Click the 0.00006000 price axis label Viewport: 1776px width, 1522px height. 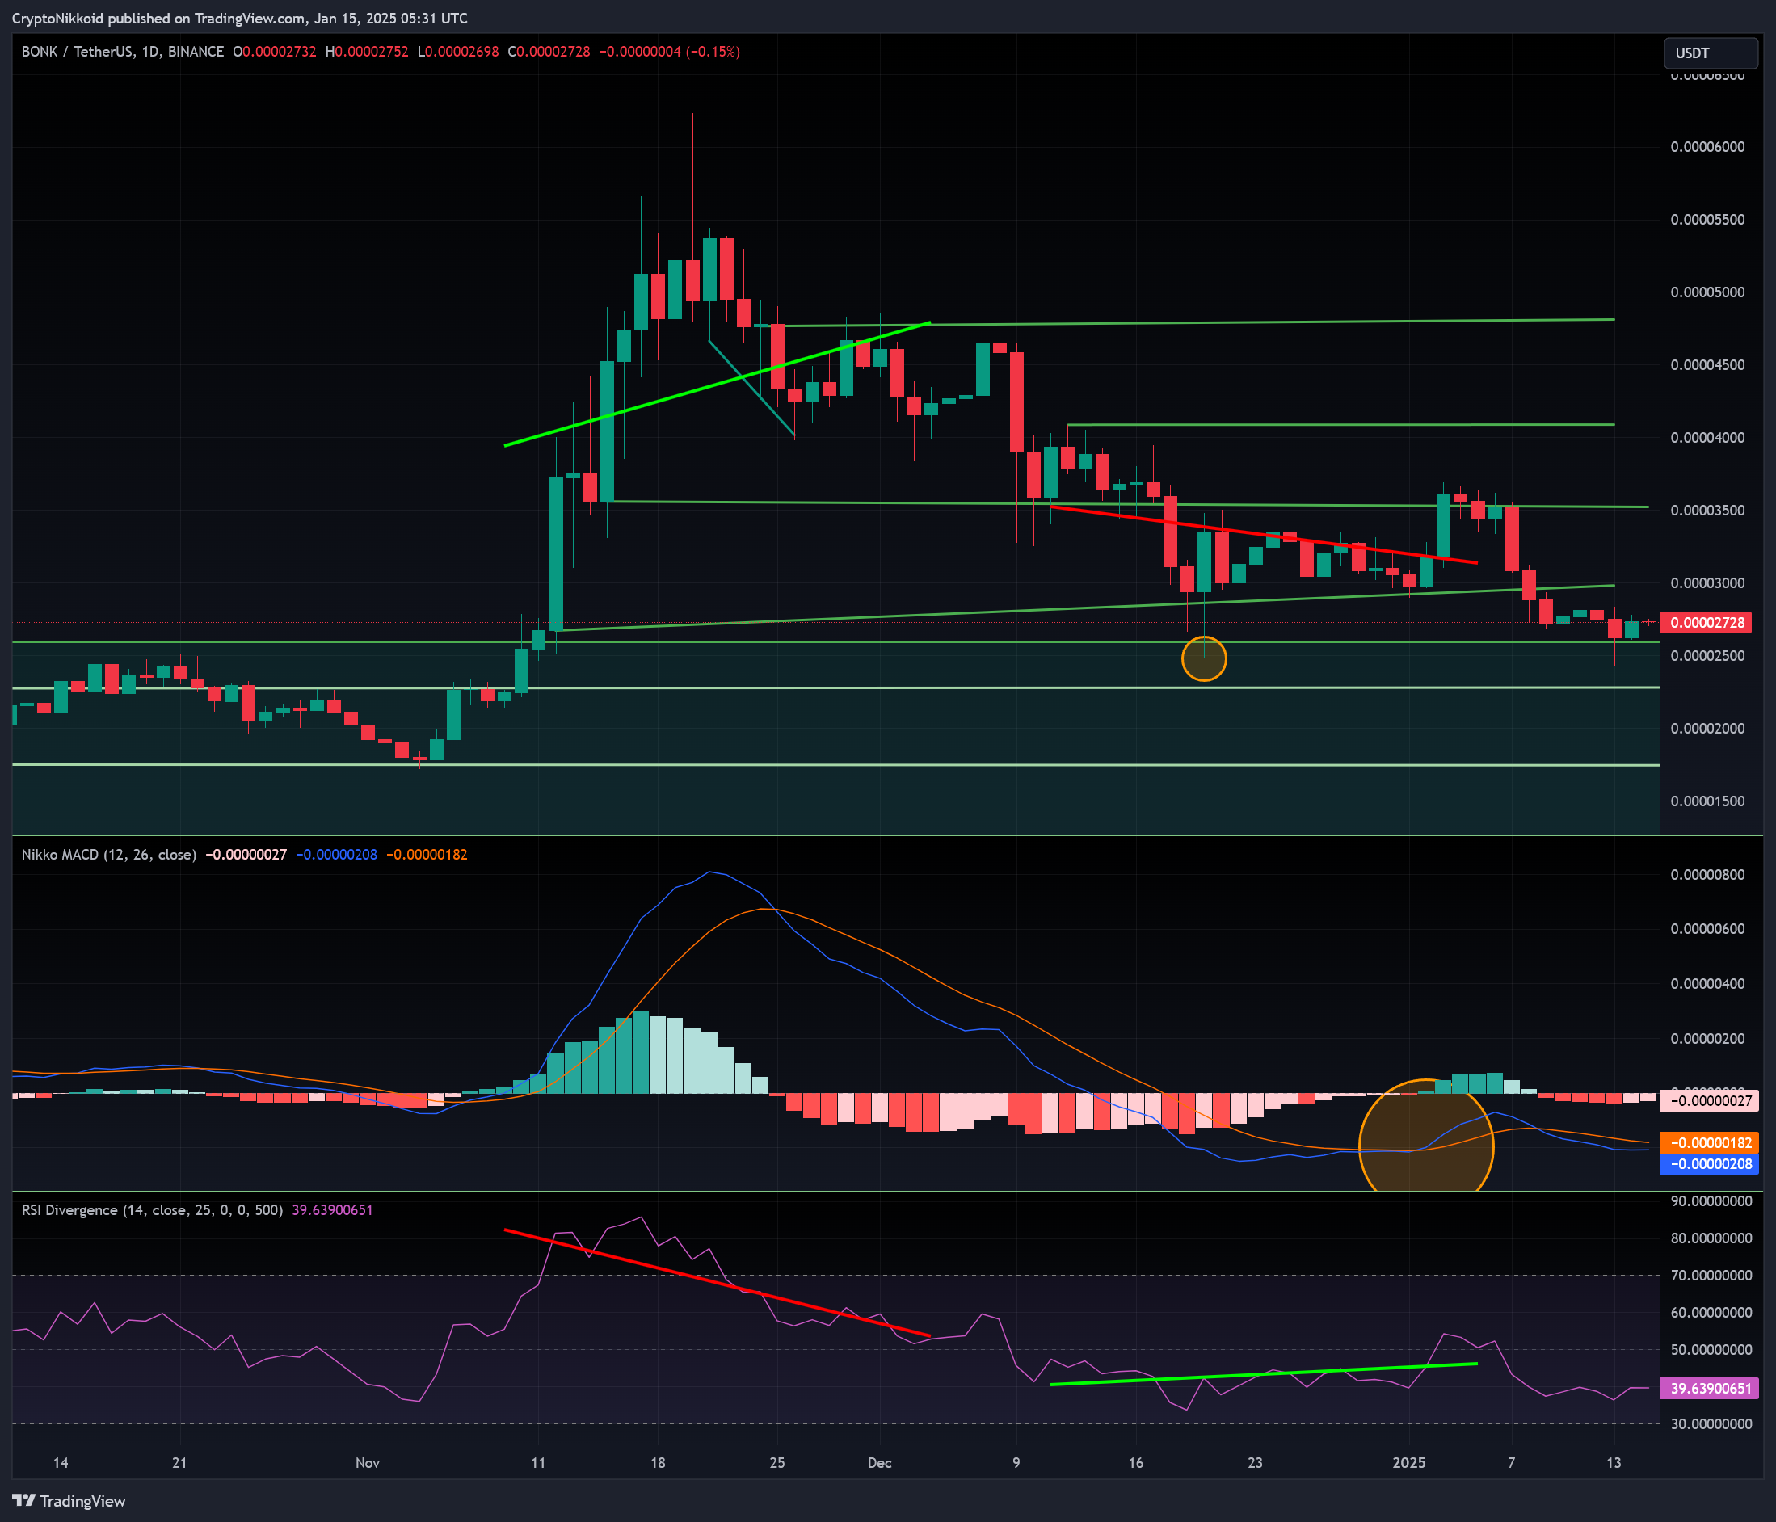pos(1707,146)
